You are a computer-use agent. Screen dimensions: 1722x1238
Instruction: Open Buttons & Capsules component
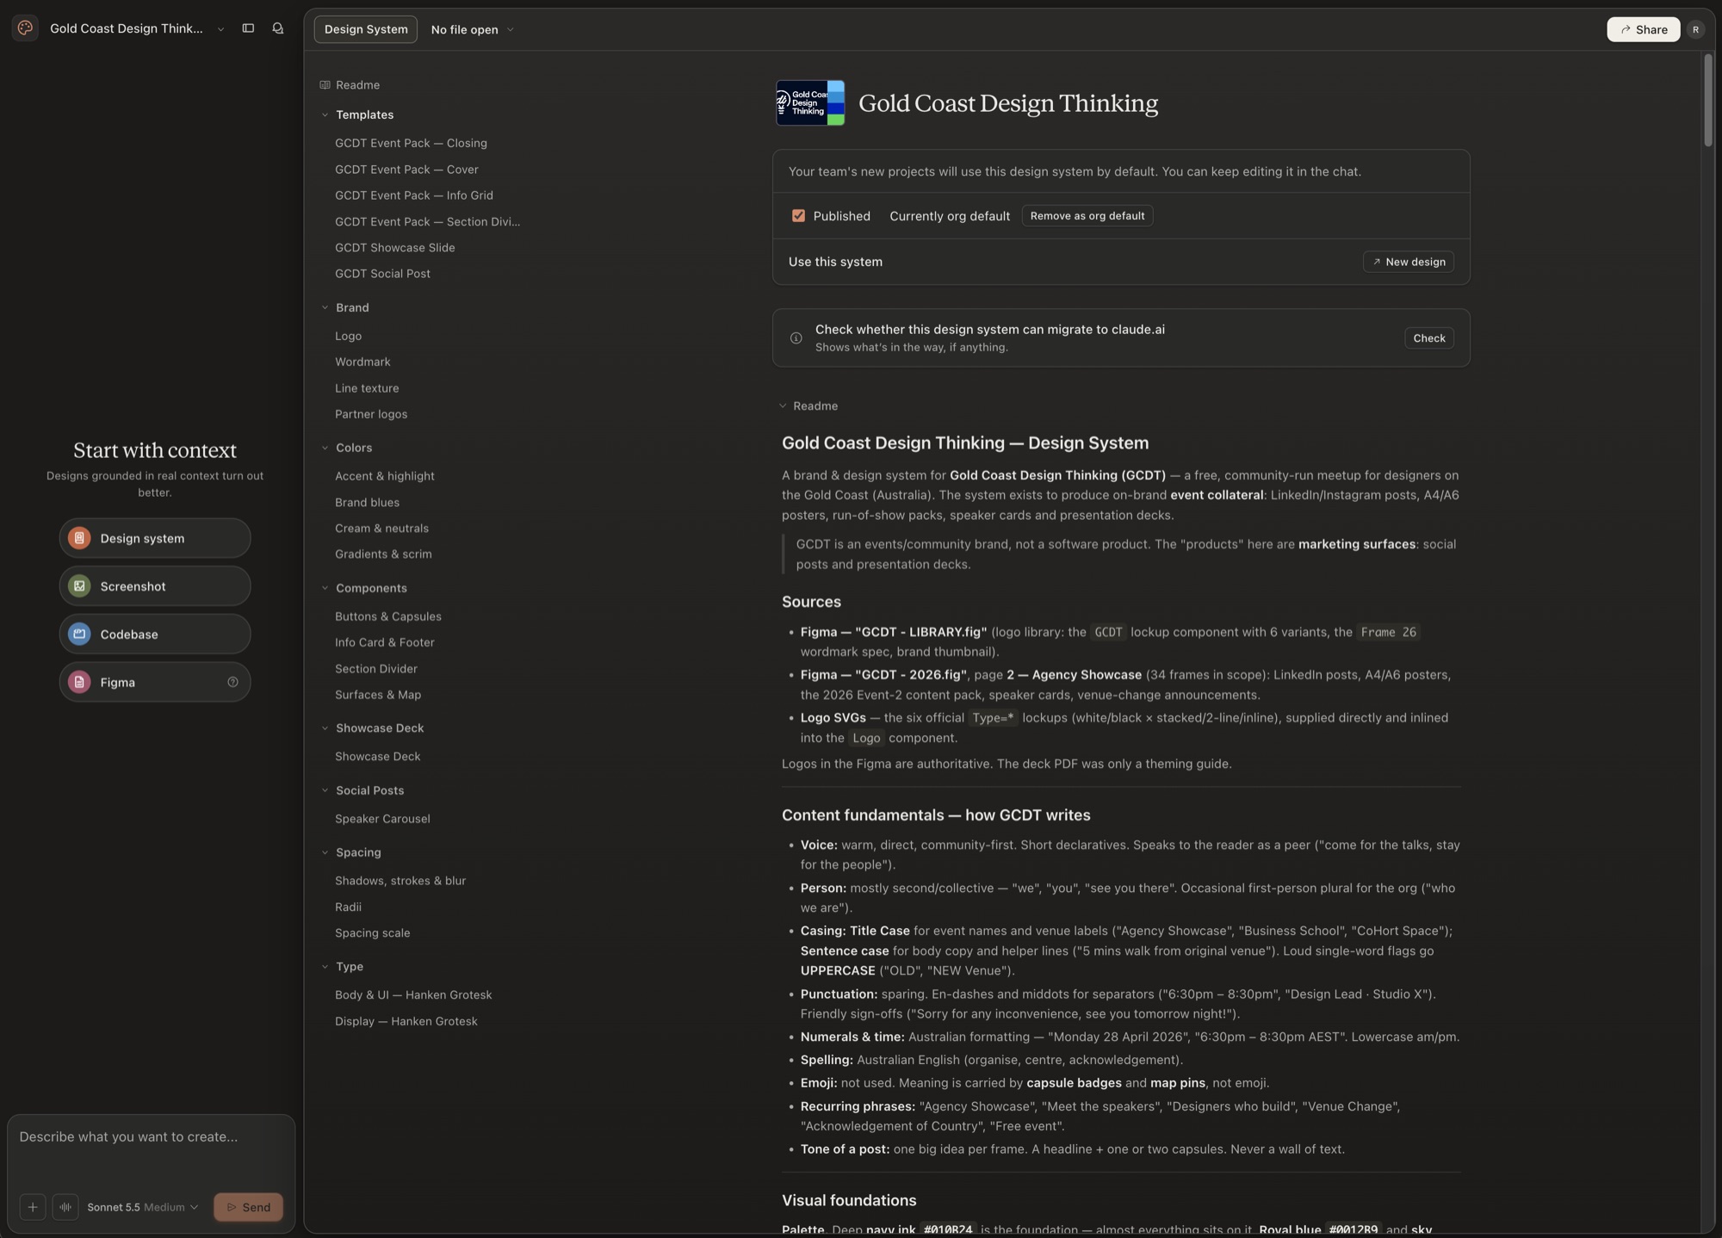[x=388, y=616]
